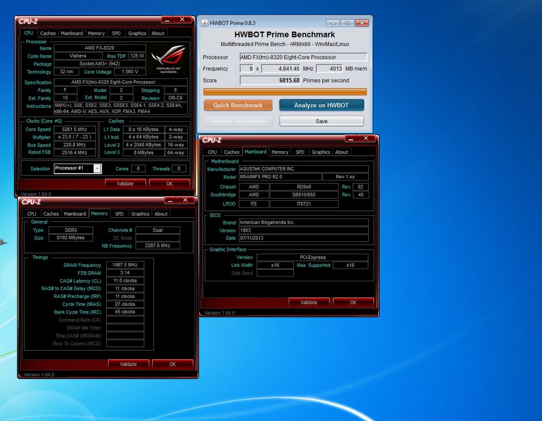
Task: Click the HWBOT Processor name field
Action: tap(303, 57)
